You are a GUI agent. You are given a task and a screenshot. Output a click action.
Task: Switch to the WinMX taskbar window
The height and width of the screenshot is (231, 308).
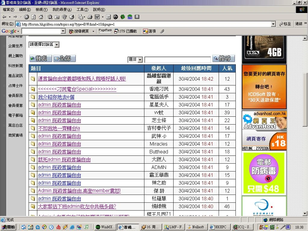(106, 227)
